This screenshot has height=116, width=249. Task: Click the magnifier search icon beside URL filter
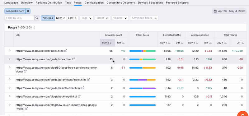coord(37,18)
